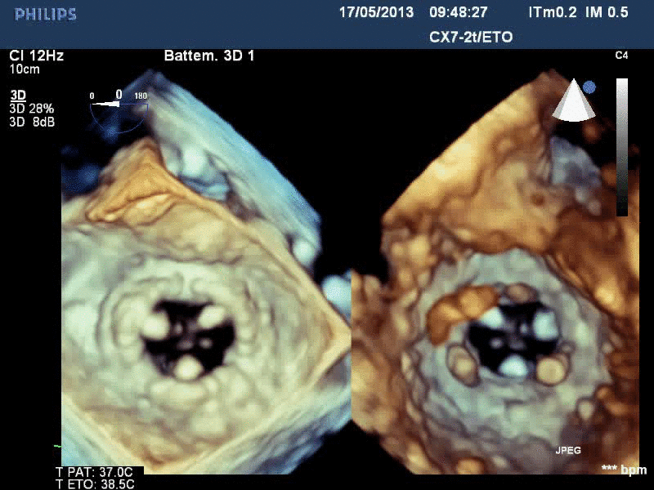Click the Battem. 3D 1 label
654x490 pixels.
[x=209, y=56]
